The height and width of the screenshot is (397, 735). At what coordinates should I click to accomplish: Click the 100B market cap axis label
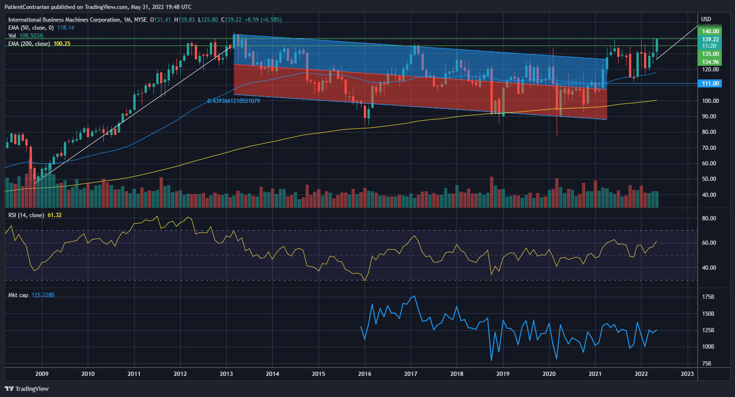[x=708, y=347]
